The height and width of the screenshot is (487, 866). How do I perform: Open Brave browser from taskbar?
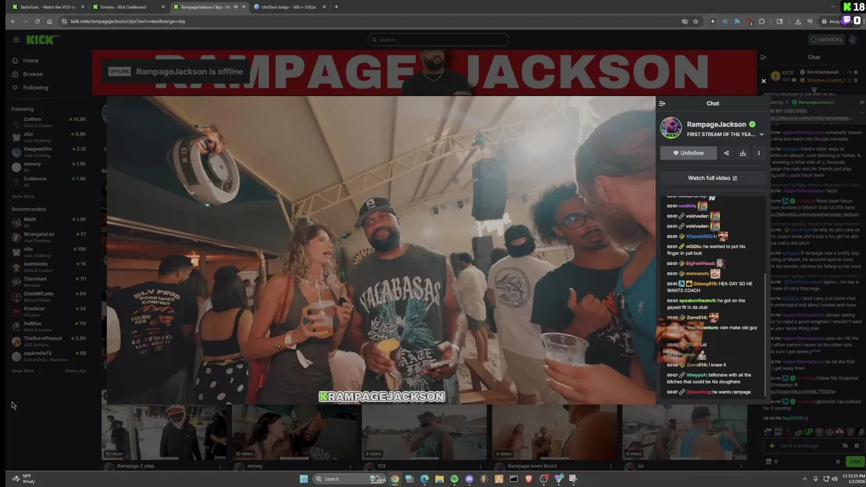coord(528,479)
